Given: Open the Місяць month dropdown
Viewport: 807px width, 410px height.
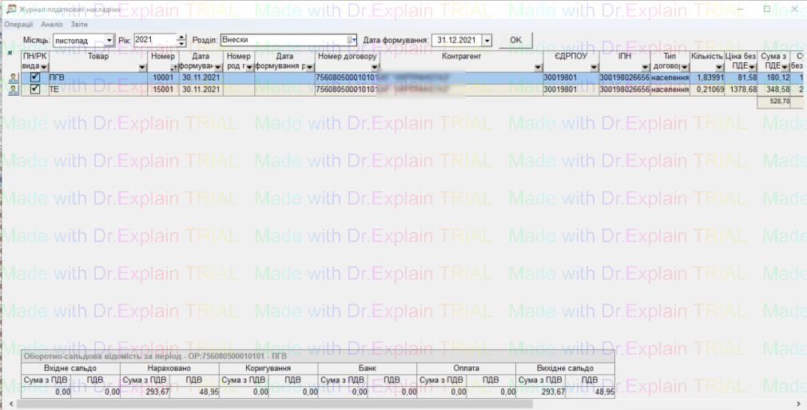Looking at the screenshot, I should click(x=109, y=40).
